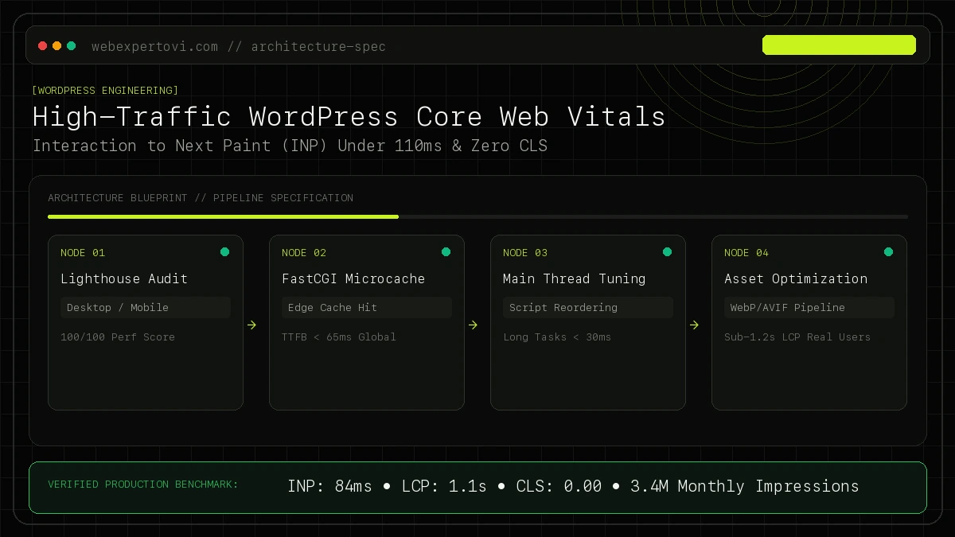Image resolution: width=955 pixels, height=537 pixels.
Task: Click the Interaction to Next Paint subtitle
Action: (x=290, y=146)
